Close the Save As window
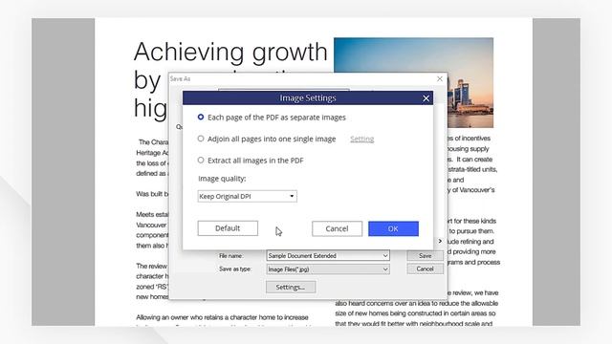 click(x=440, y=78)
